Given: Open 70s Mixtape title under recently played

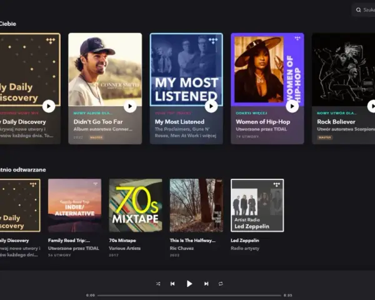Looking at the screenshot, I should point(122,241).
